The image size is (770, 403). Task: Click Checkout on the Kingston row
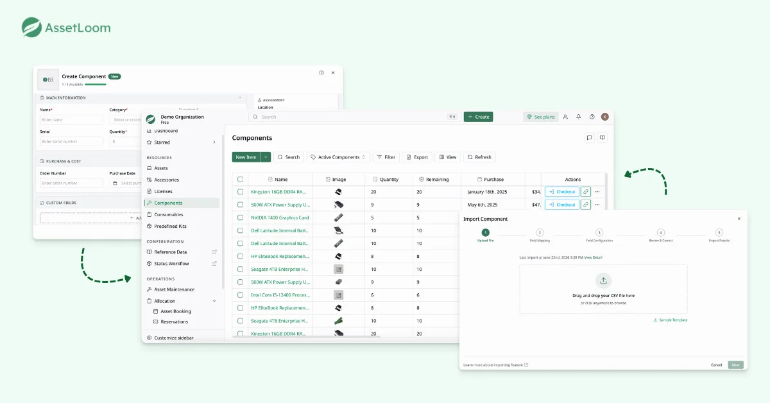(x=562, y=192)
